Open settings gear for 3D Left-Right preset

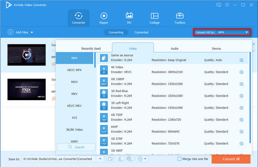[241, 108]
